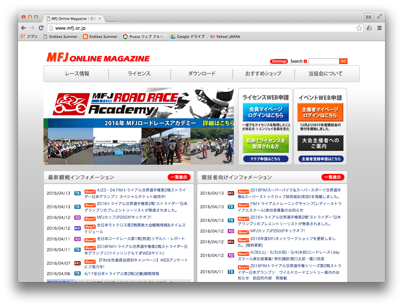The image size is (403, 307).
Task: Open the FIM女性委員会 WEBアンケート link
Action: coord(136,263)
